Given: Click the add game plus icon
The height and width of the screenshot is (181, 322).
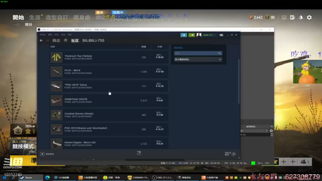Looking at the screenshot, I should click(42, 154).
